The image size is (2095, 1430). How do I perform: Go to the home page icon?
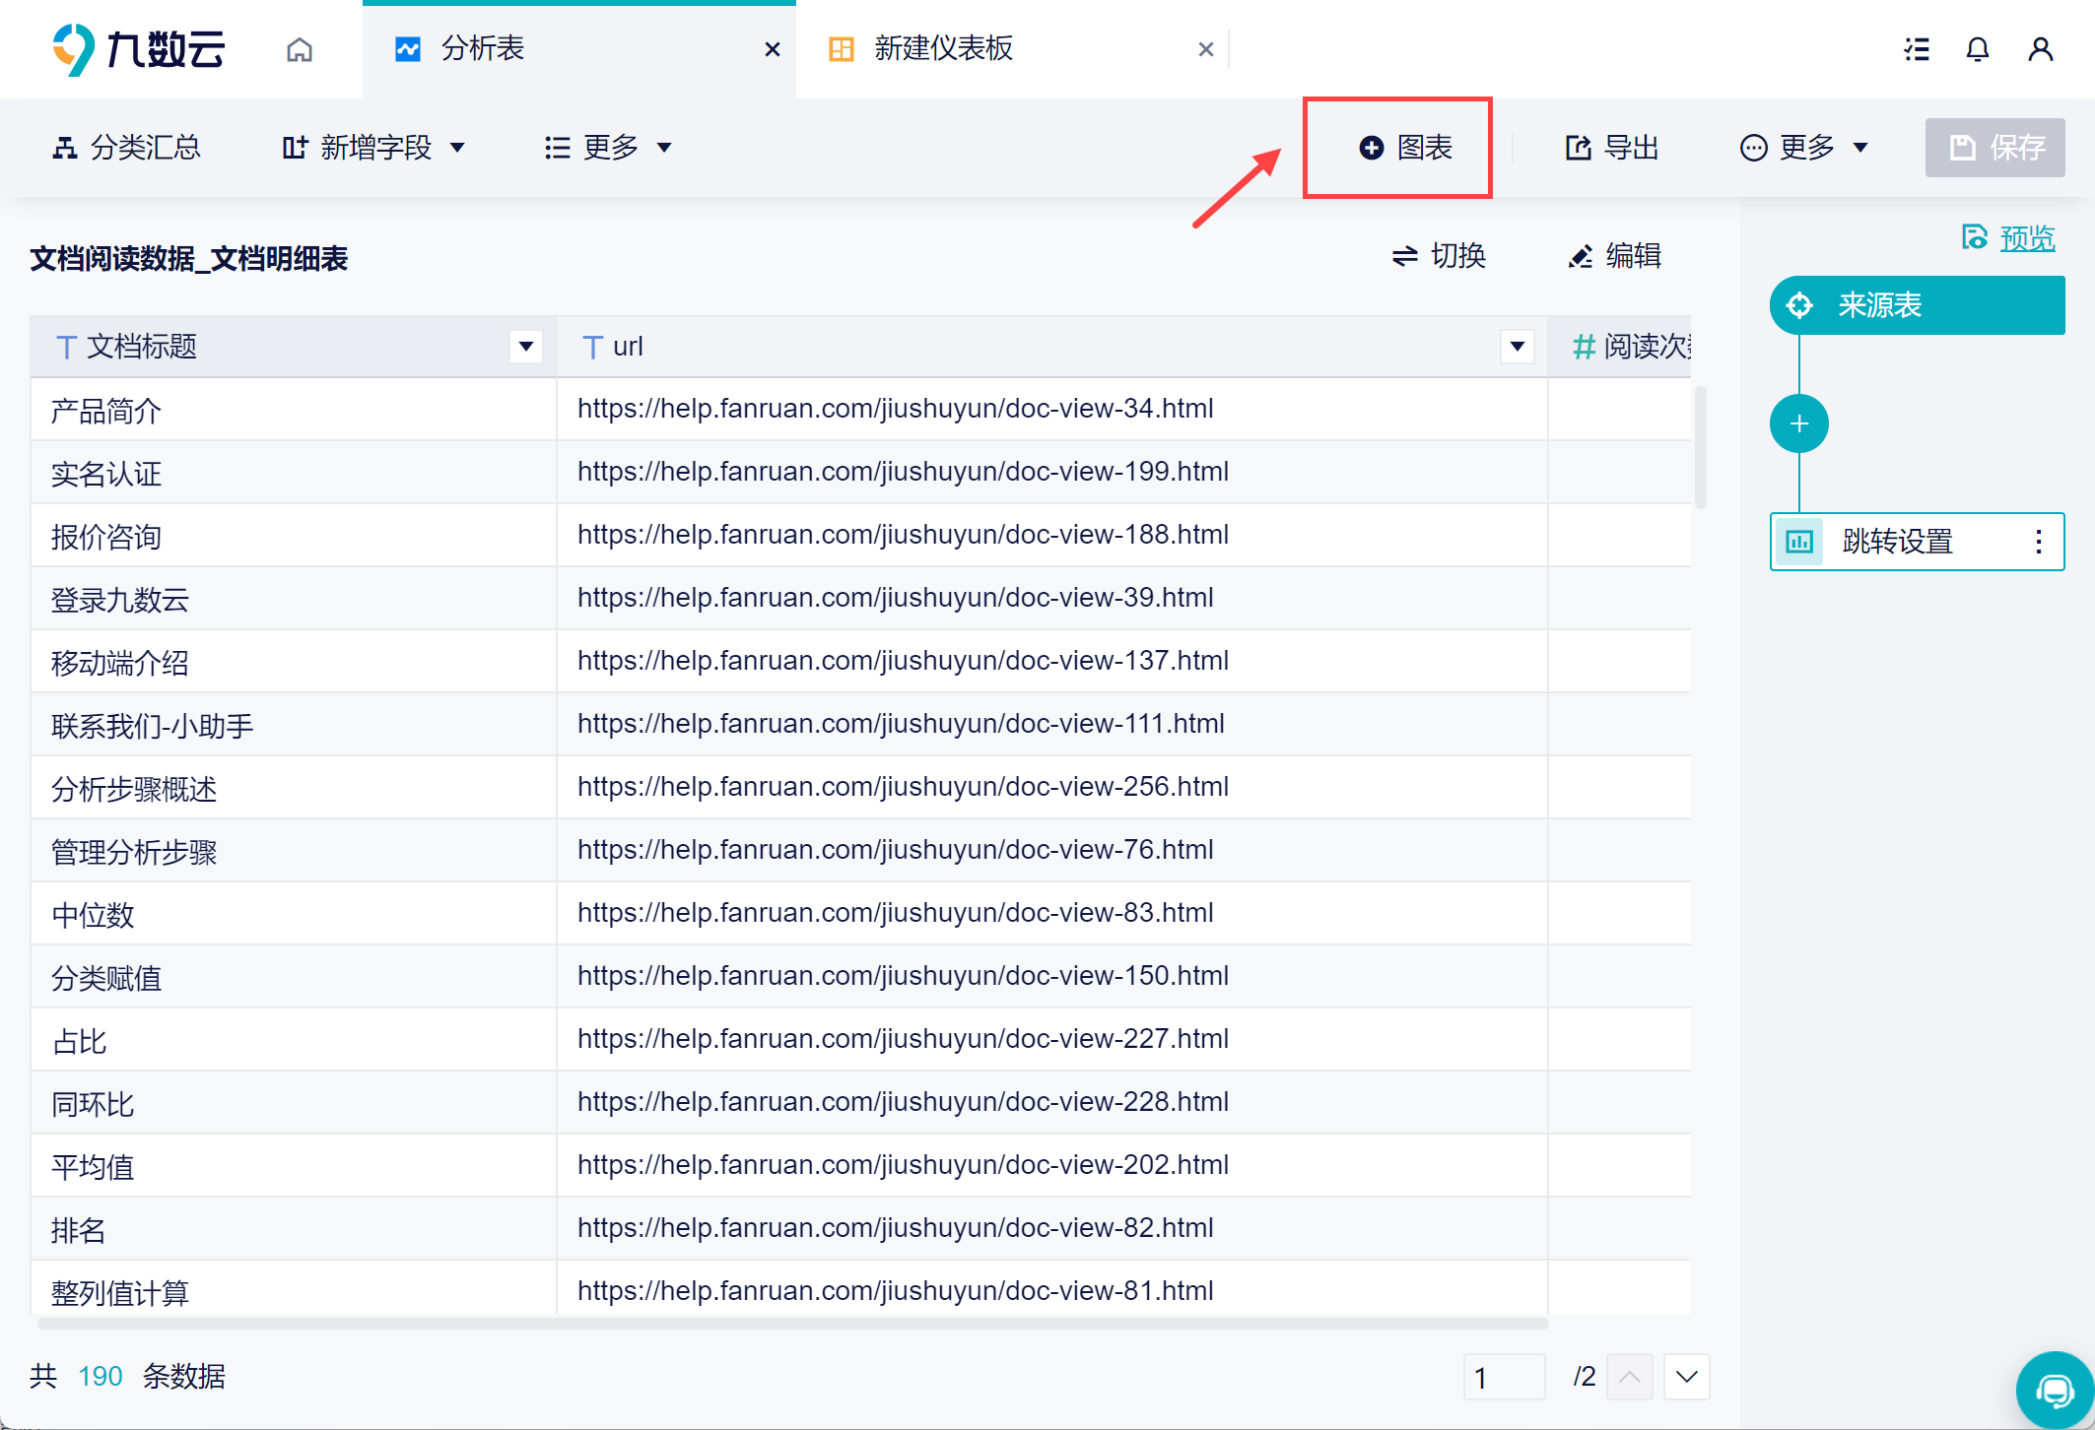tap(300, 49)
